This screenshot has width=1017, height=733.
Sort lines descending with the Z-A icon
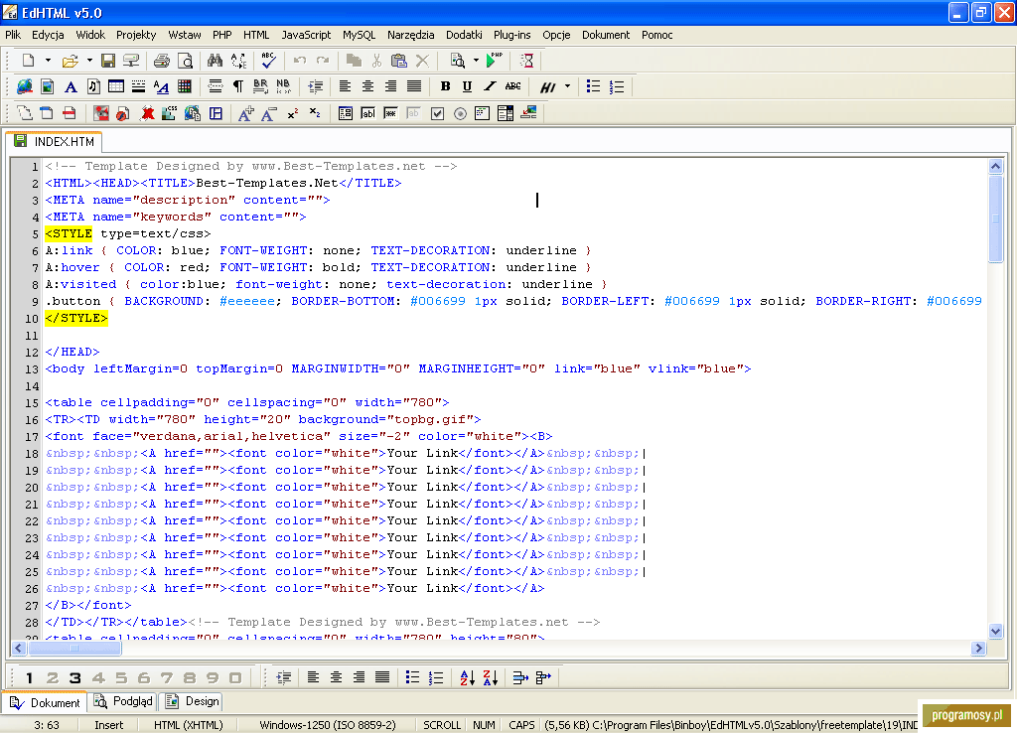coord(491,677)
